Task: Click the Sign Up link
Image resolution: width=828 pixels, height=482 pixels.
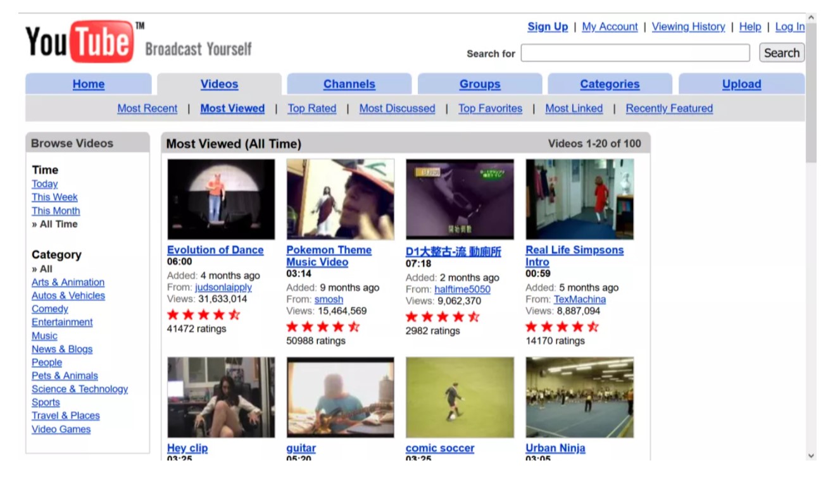Action: pyautogui.click(x=548, y=27)
